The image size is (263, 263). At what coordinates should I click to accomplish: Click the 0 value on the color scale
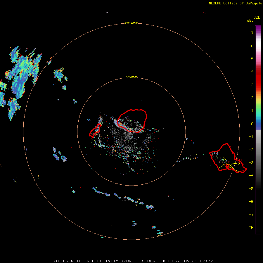point(252,124)
